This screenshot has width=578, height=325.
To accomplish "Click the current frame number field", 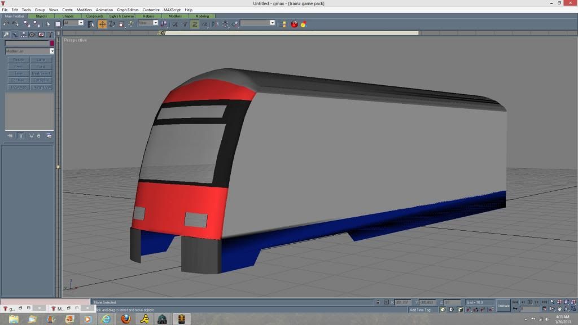I will [x=529, y=309].
